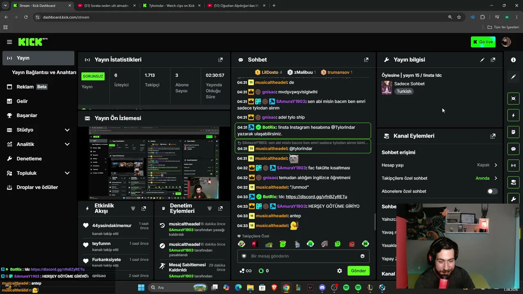Pop out the Sohbet chat panel

pos(366,60)
